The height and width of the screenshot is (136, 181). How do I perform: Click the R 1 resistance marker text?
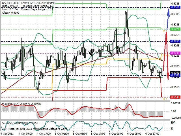click(x=165, y=31)
